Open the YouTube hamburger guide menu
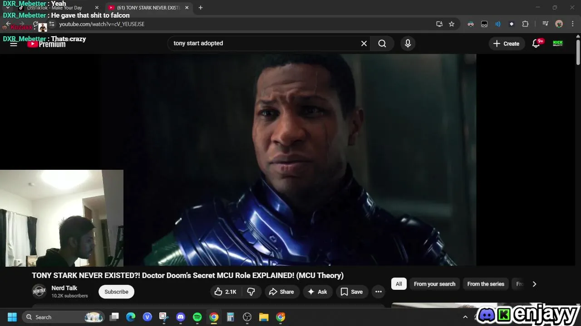Screen dimensions: 581x326 coord(14,43)
